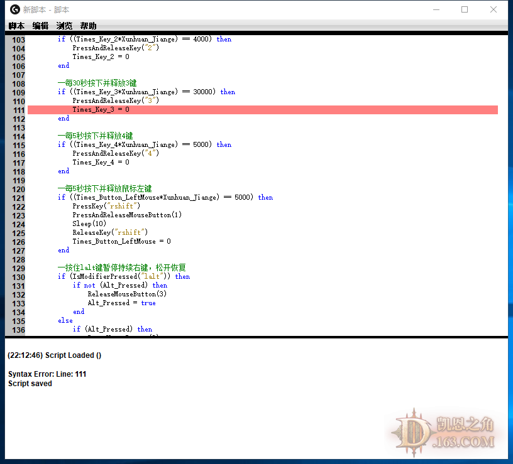Viewport: 513px width, 464px height.
Task: Click the comment 每5秒按下并释放鼠标左键
Action: (x=105, y=188)
